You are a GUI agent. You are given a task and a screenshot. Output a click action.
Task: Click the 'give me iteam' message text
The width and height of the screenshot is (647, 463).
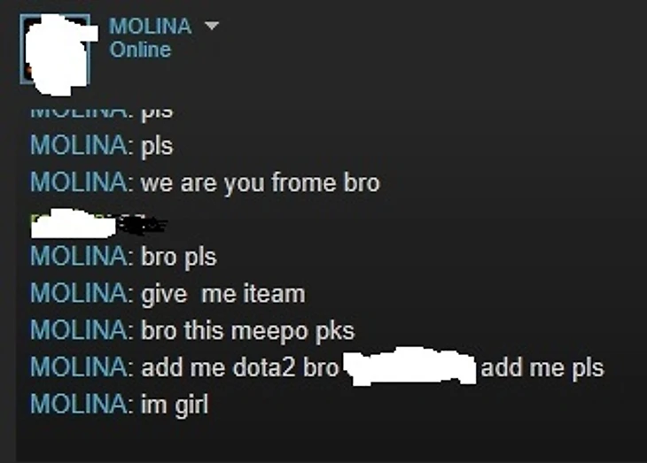click(x=223, y=294)
